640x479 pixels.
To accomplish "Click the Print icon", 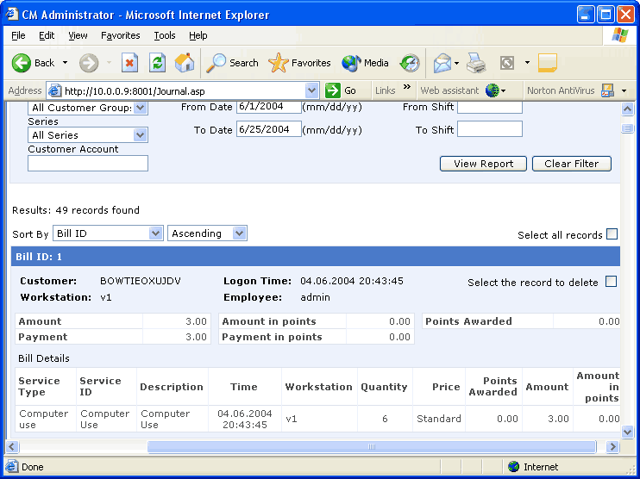I will click(476, 63).
